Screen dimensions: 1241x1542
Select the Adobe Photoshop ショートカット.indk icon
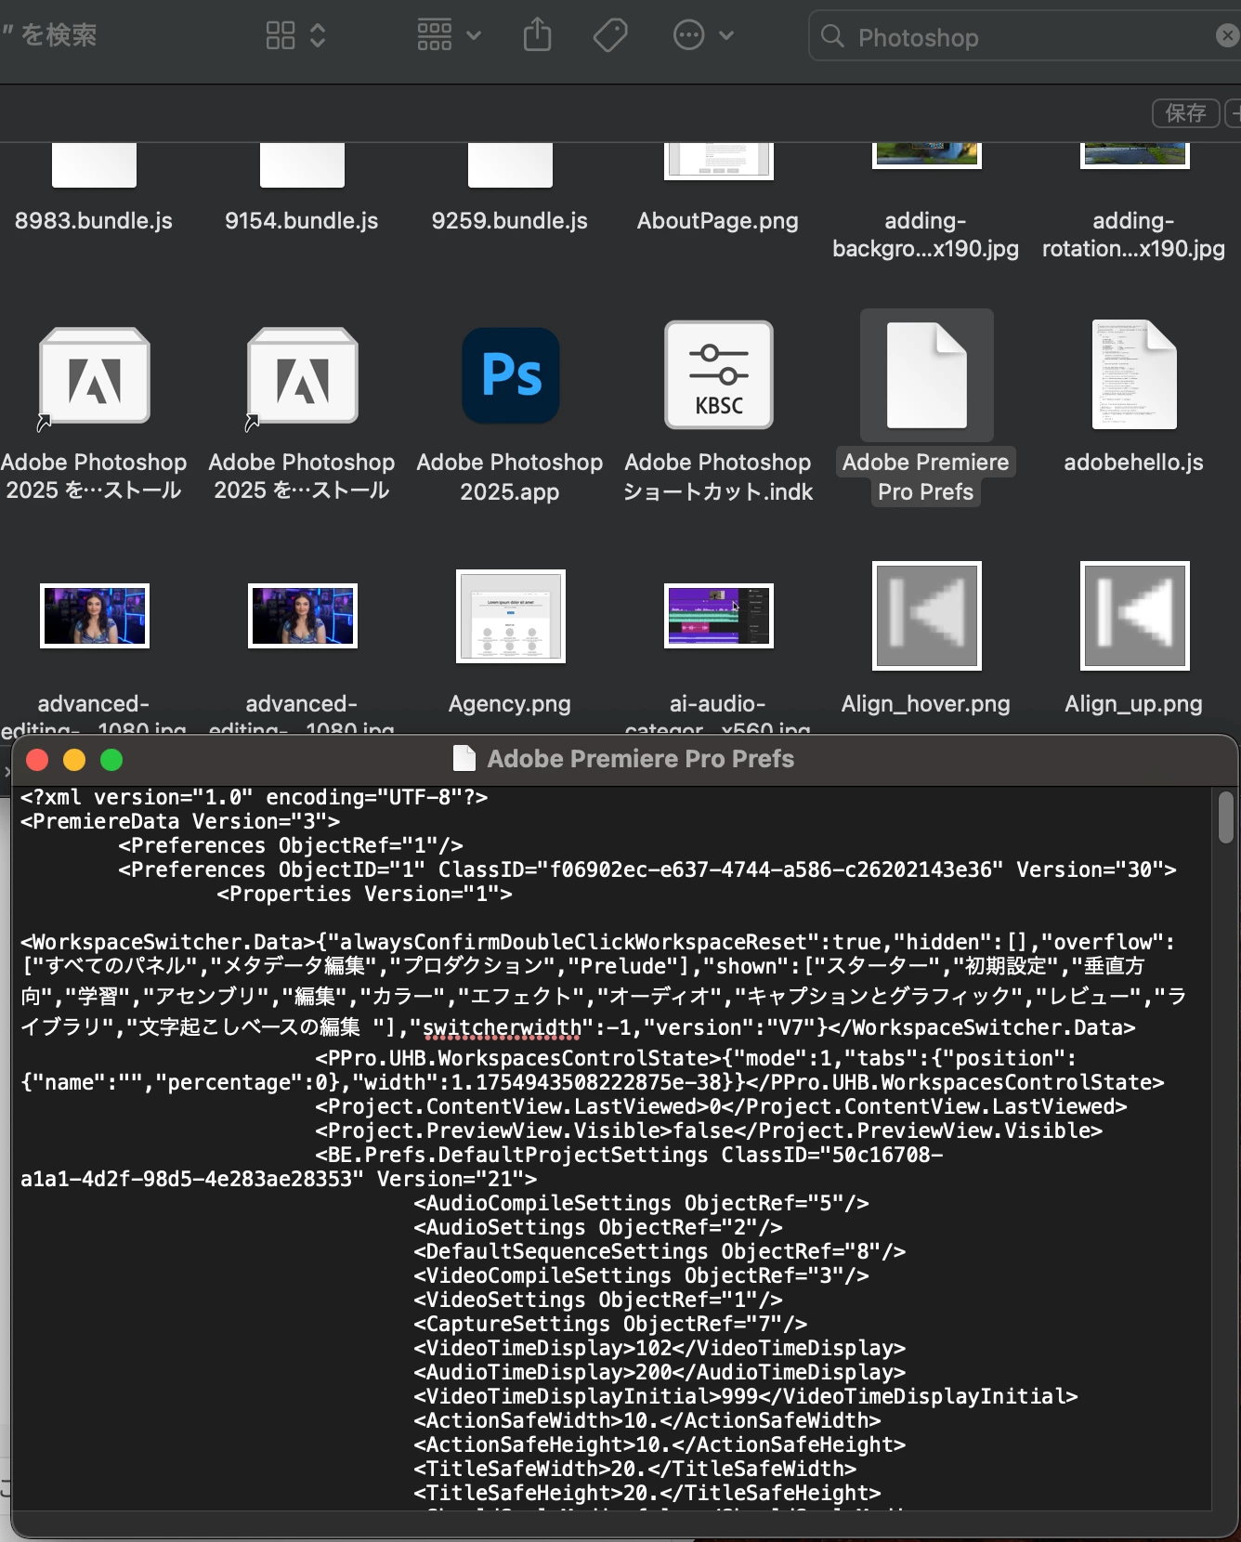point(718,375)
